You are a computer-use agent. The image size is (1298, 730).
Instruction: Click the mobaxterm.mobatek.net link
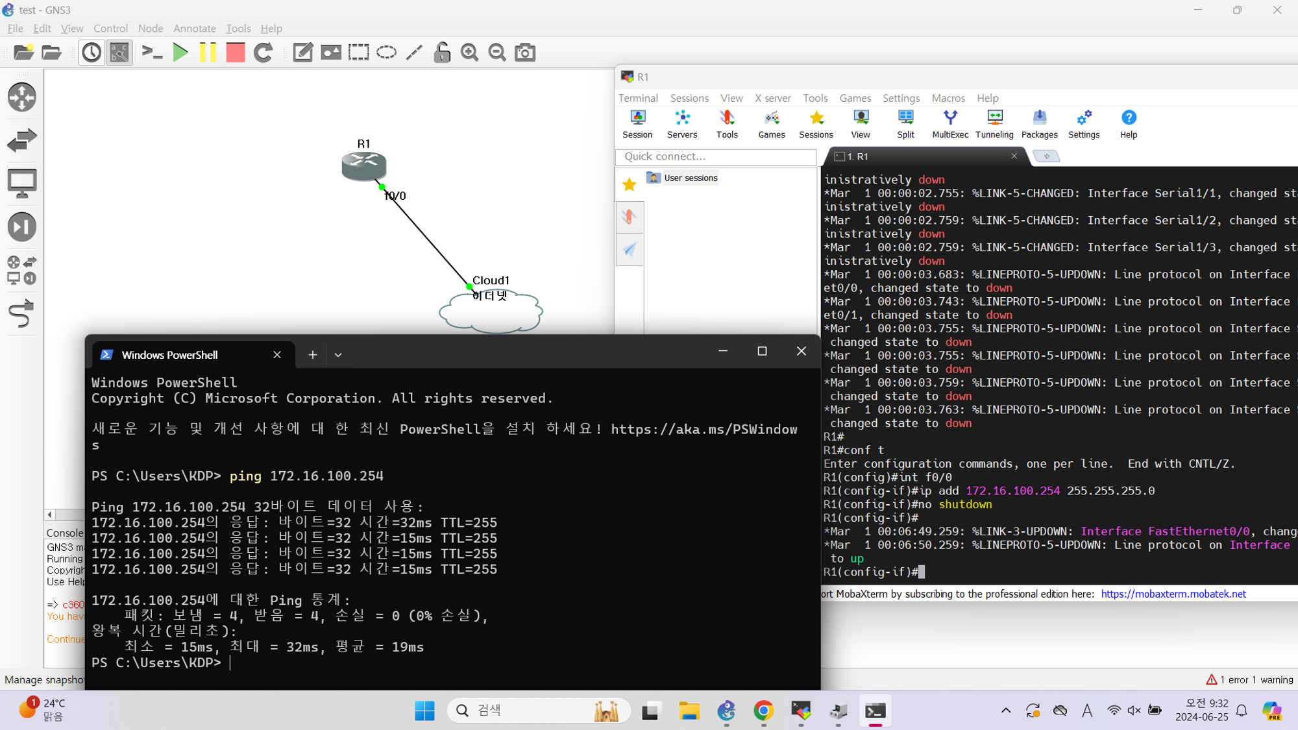(x=1173, y=594)
